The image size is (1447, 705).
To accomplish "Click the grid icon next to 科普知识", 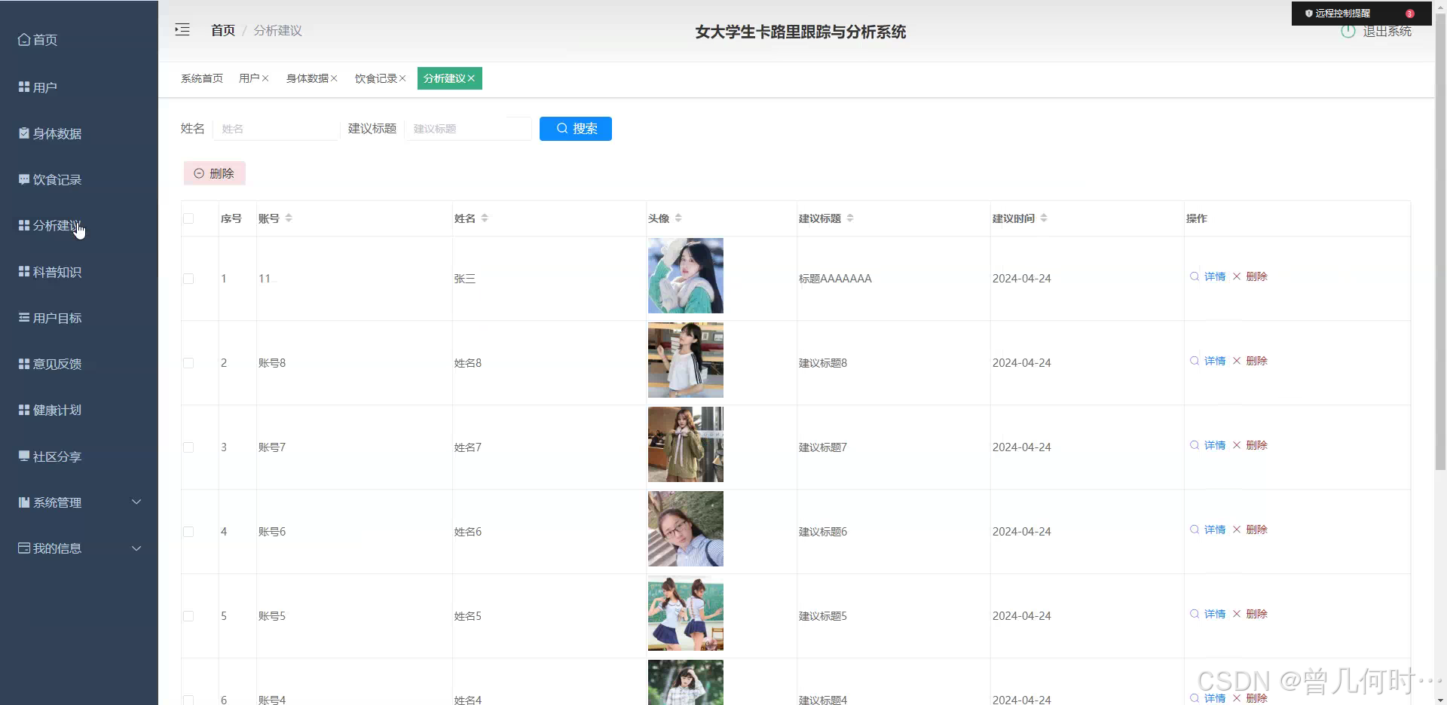I will [24, 271].
